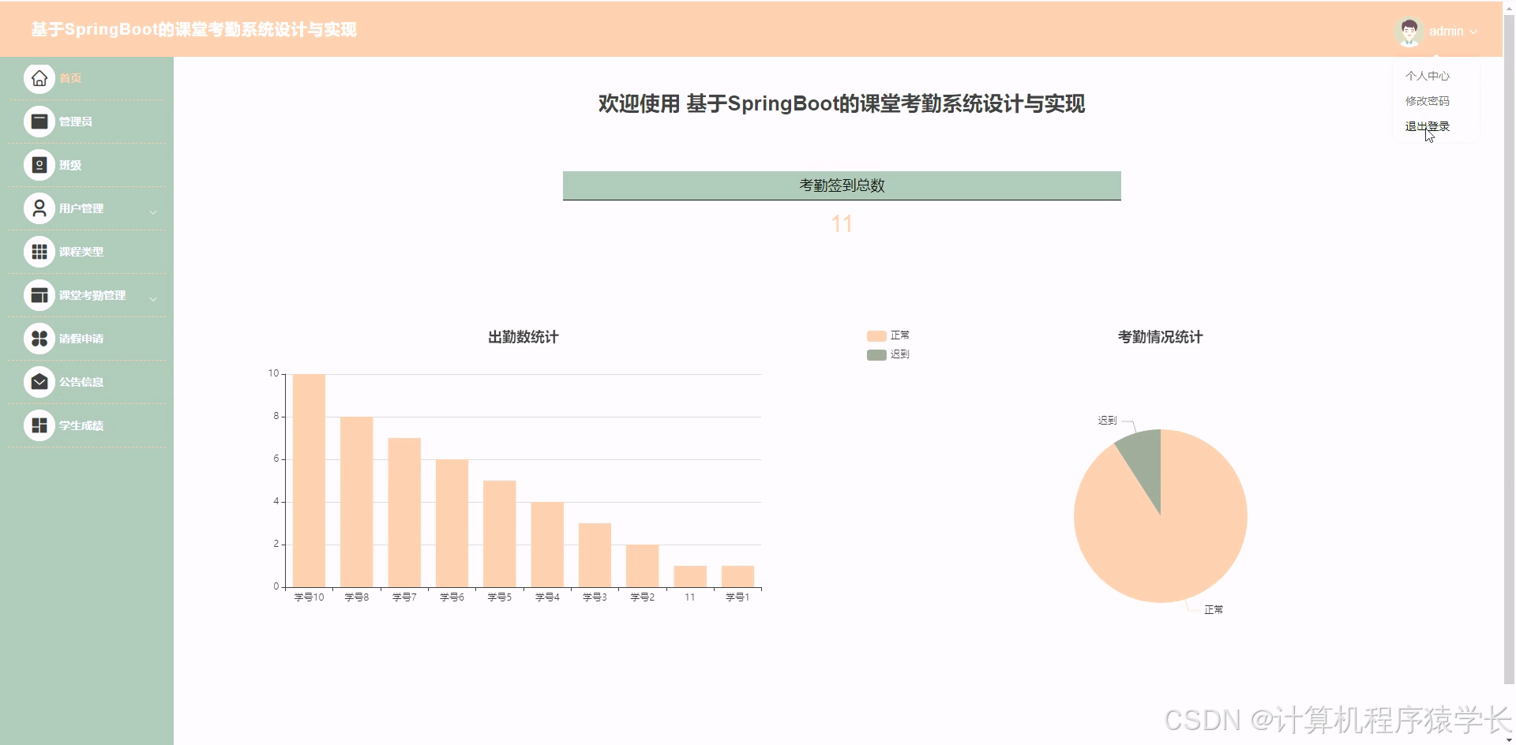1516x745 pixels.
Task: Toggle the 迟到 legend item
Action: point(887,354)
